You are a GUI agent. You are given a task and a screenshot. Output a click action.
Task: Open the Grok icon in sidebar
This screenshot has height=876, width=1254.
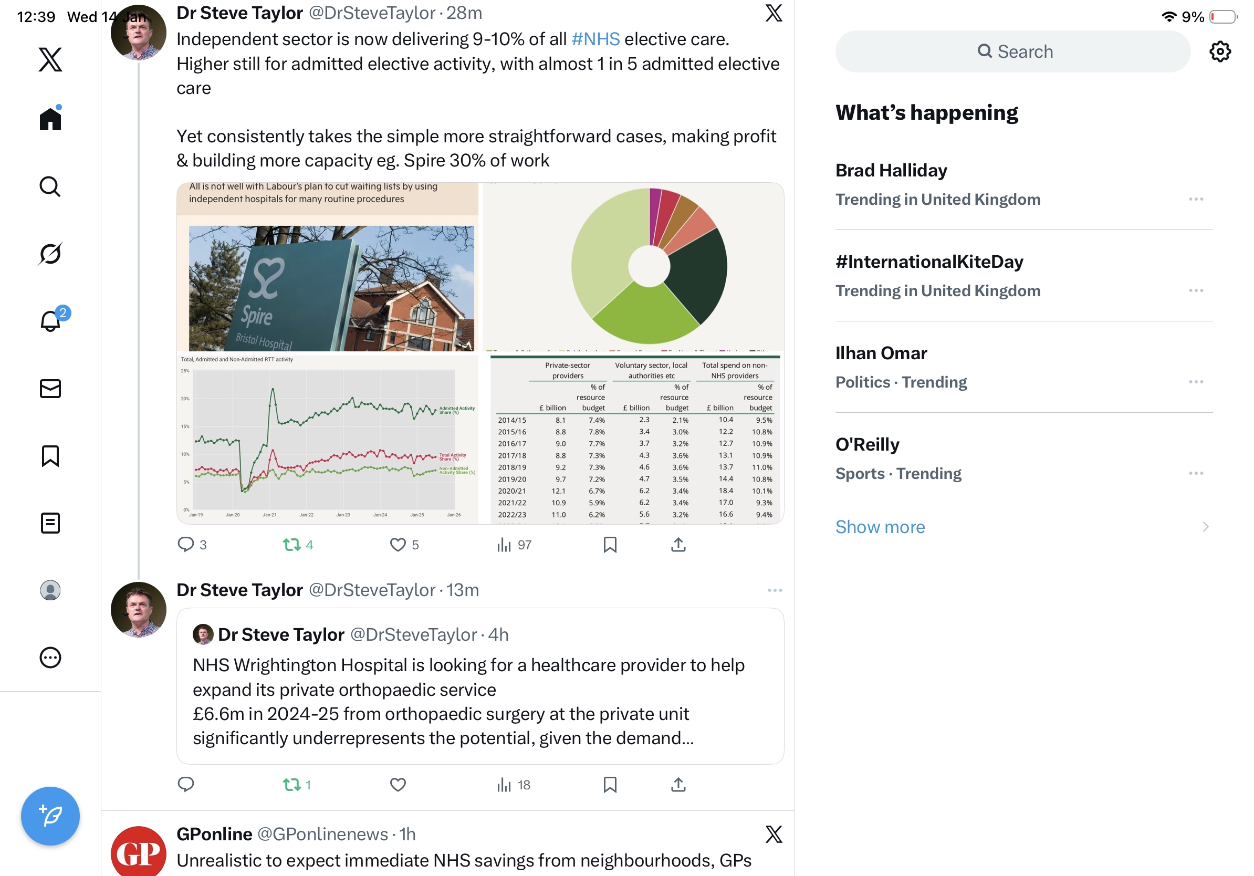[50, 254]
